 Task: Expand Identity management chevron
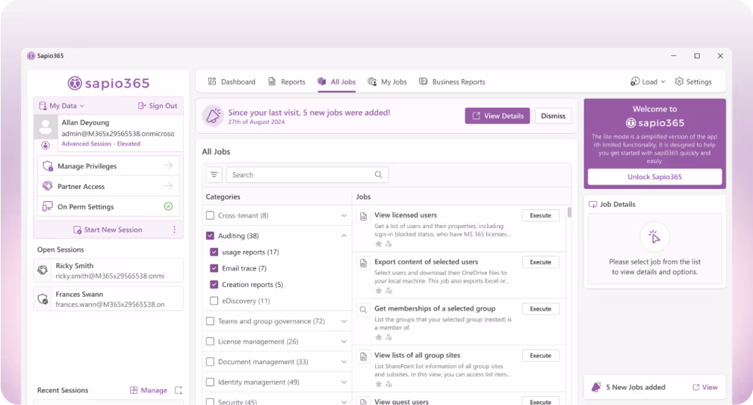(x=344, y=383)
